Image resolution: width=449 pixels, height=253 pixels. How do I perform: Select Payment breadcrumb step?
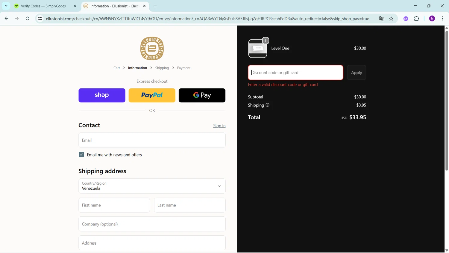click(x=184, y=68)
